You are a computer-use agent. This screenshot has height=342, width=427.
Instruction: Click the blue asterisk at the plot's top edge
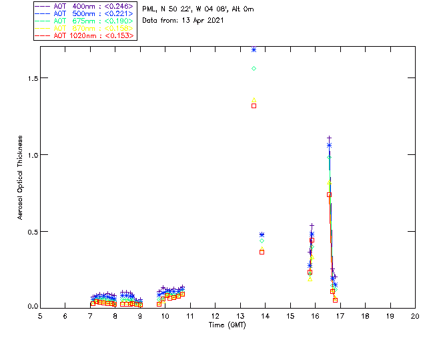[x=254, y=49]
